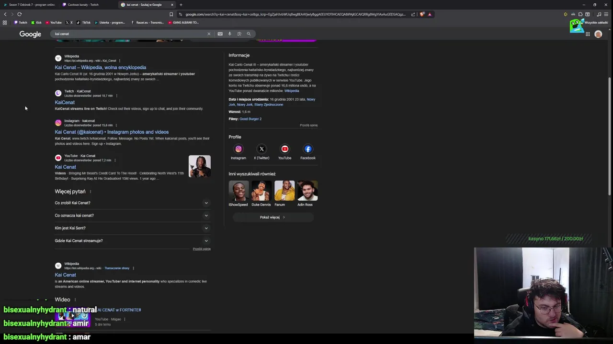
Task: Expand 'Co oznacza kai cenat?' question
Action: (133, 215)
